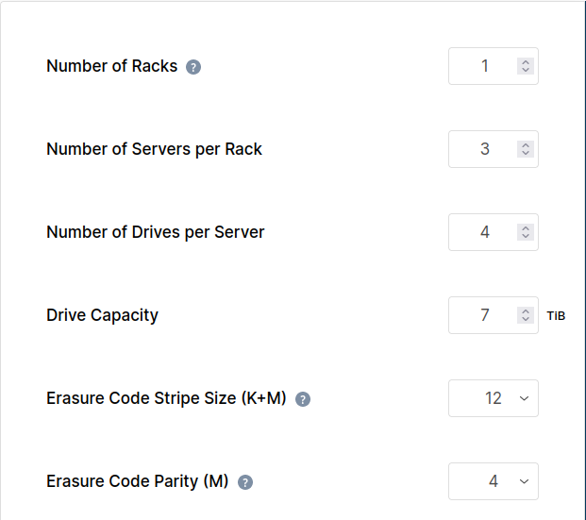586x520 pixels.
Task: Click stepper arrows on Servers per Rack
Action: click(x=526, y=149)
